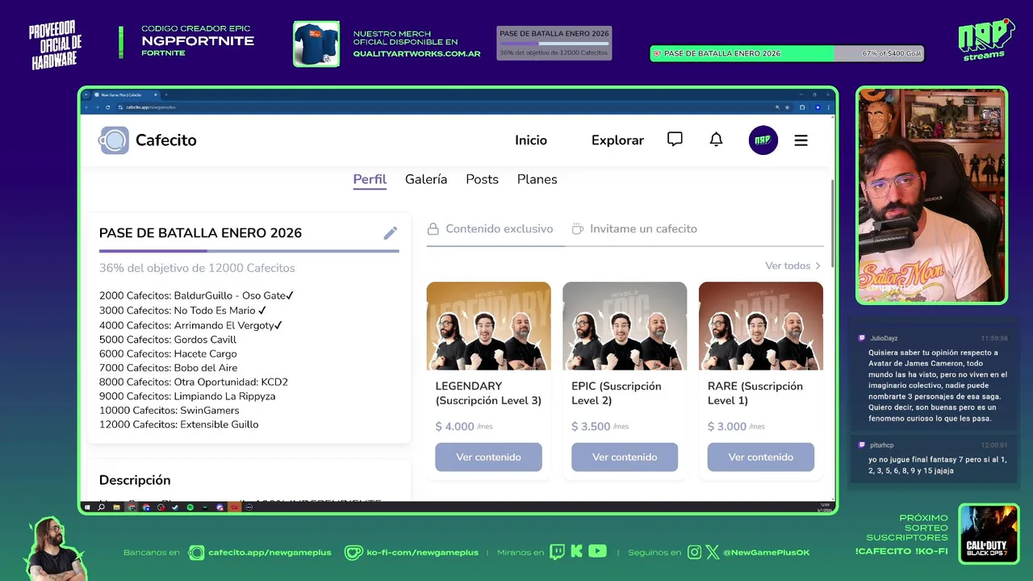
Task: Switch to the Galería tab
Action: pos(426,179)
